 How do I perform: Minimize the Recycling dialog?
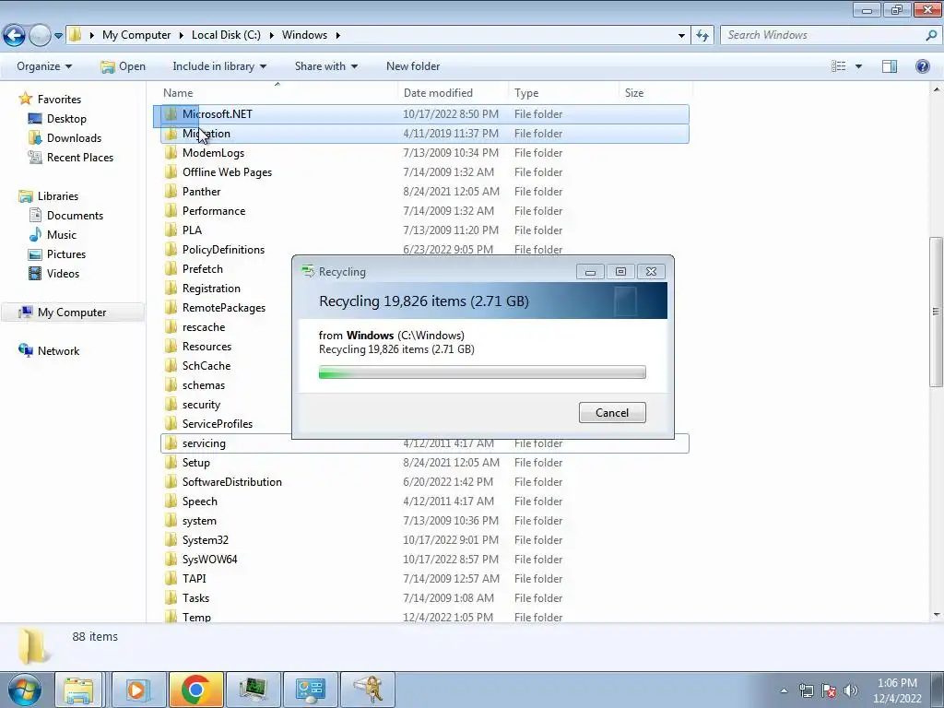[x=590, y=272]
